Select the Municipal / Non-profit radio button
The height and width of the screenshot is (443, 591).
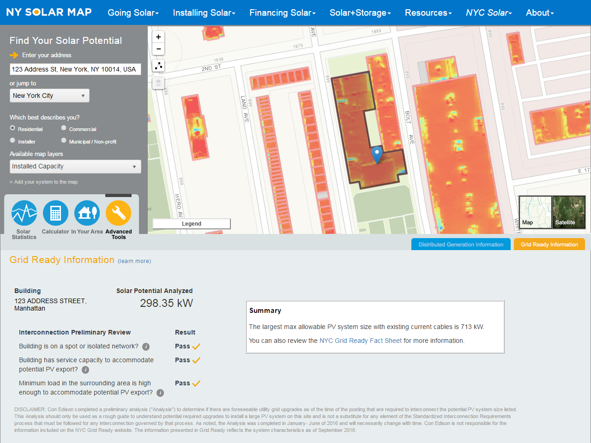tap(64, 140)
